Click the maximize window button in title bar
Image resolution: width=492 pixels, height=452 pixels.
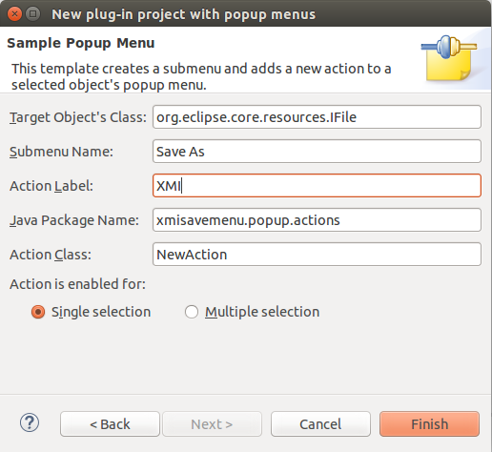[x=32, y=14]
